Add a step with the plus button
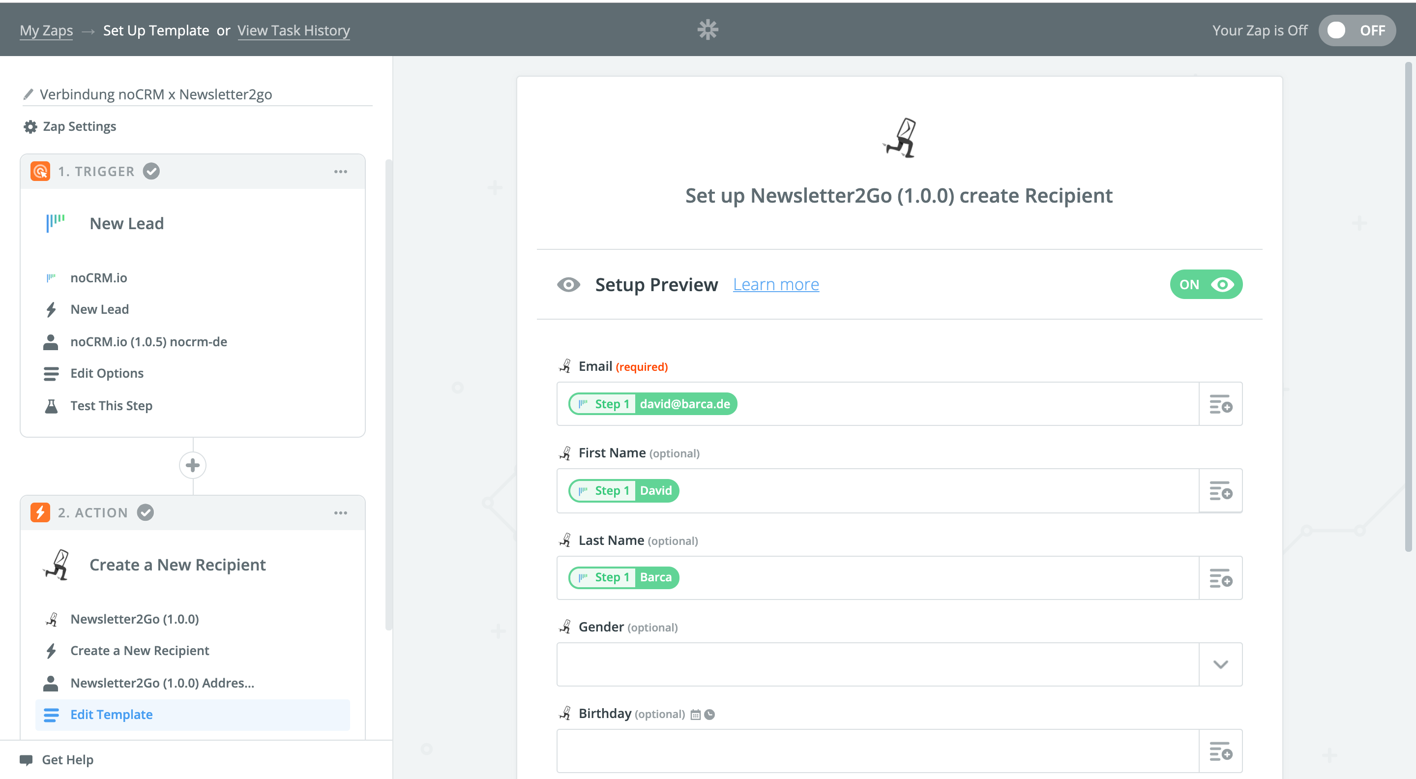Viewport: 1416px width, 779px height. point(192,465)
